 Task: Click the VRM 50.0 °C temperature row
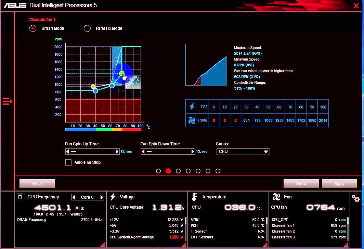pyautogui.click(x=227, y=220)
